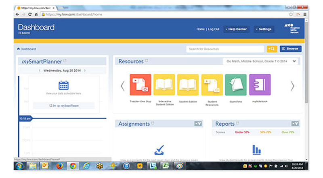Bookmark page with the star icon
This screenshot has width=323, height=178.
pos(291,14)
